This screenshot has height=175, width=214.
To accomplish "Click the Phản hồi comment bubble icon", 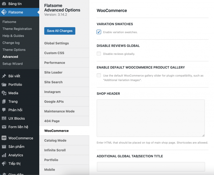I will click(4, 110).
